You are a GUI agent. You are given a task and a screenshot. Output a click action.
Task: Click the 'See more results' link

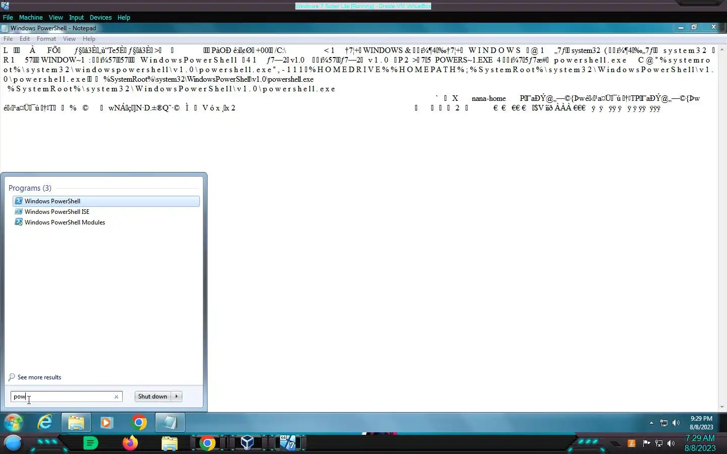coord(39,377)
